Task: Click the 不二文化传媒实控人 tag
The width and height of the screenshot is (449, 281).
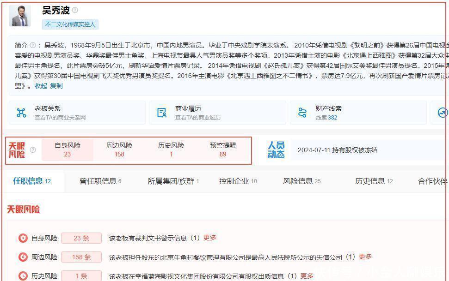Action: (x=70, y=24)
